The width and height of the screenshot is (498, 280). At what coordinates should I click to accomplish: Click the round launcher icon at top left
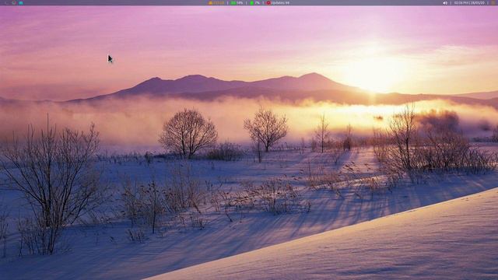(x=14, y=3)
